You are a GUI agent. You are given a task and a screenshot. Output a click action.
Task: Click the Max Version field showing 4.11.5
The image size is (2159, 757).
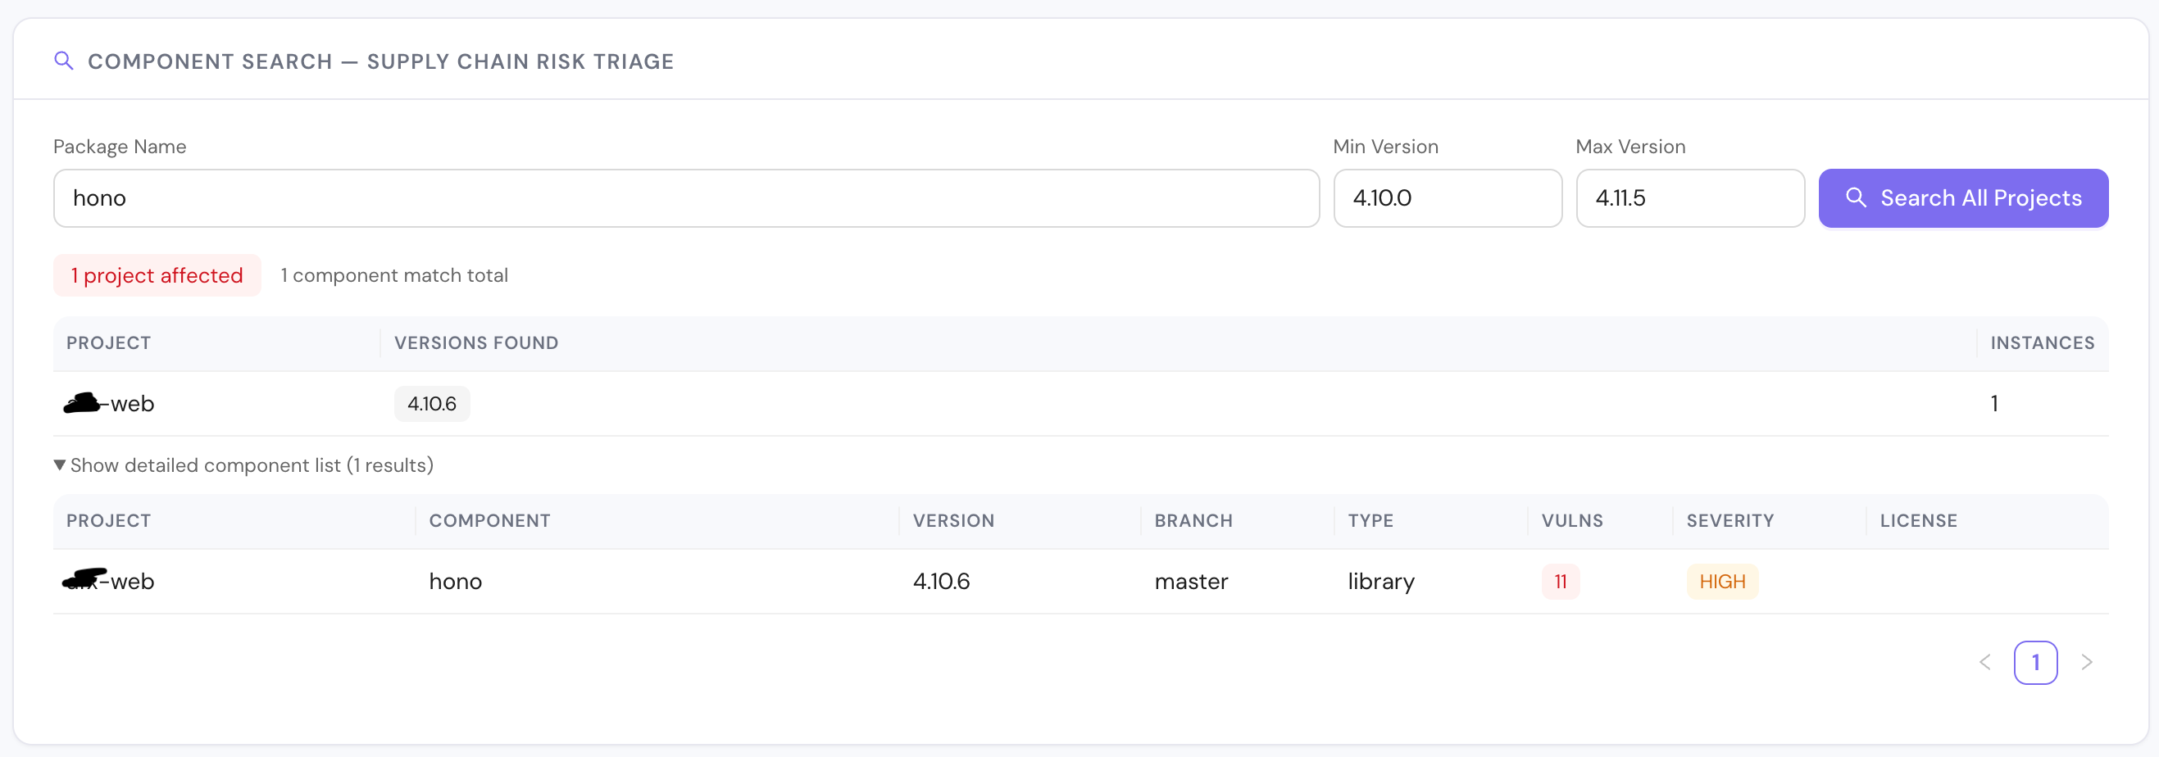click(1689, 197)
